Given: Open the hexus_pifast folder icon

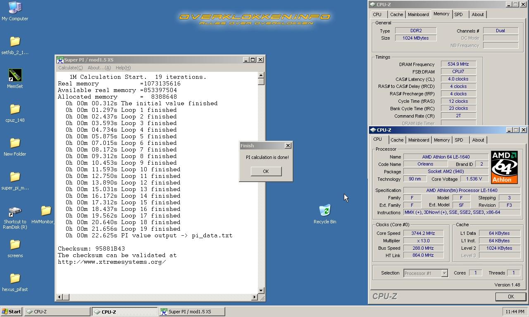Looking at the screenshot, I should click(15, 279).
